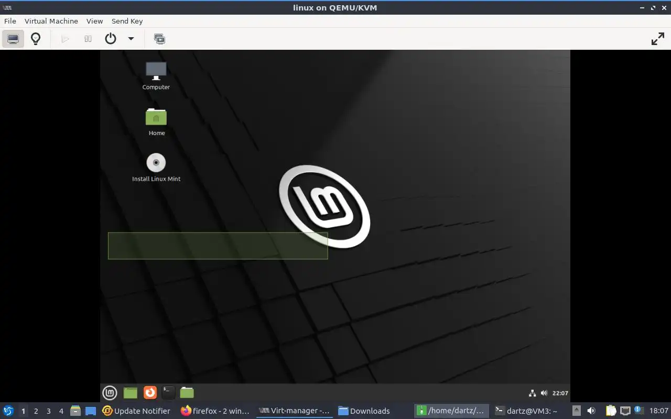This screenshot has width=671, height=419.
Task: Launch Terminal from guest panel
Action: (168, 392)
